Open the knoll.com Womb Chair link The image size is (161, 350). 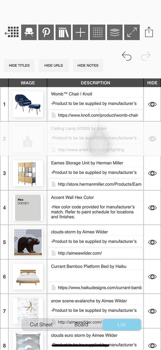98,115
